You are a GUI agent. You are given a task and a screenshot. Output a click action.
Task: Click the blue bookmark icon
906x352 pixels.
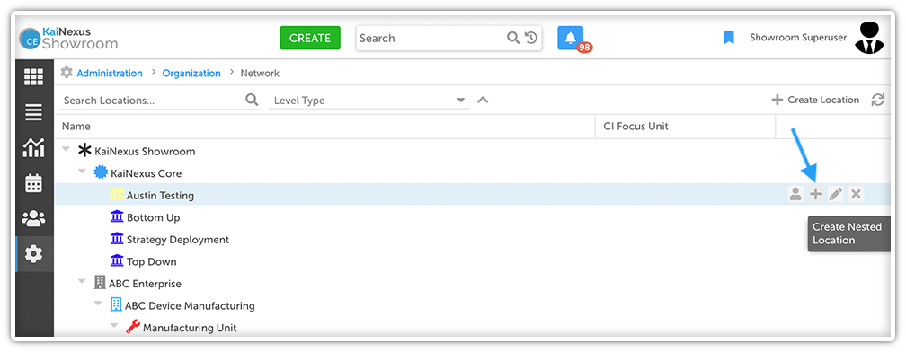point(729,38)
